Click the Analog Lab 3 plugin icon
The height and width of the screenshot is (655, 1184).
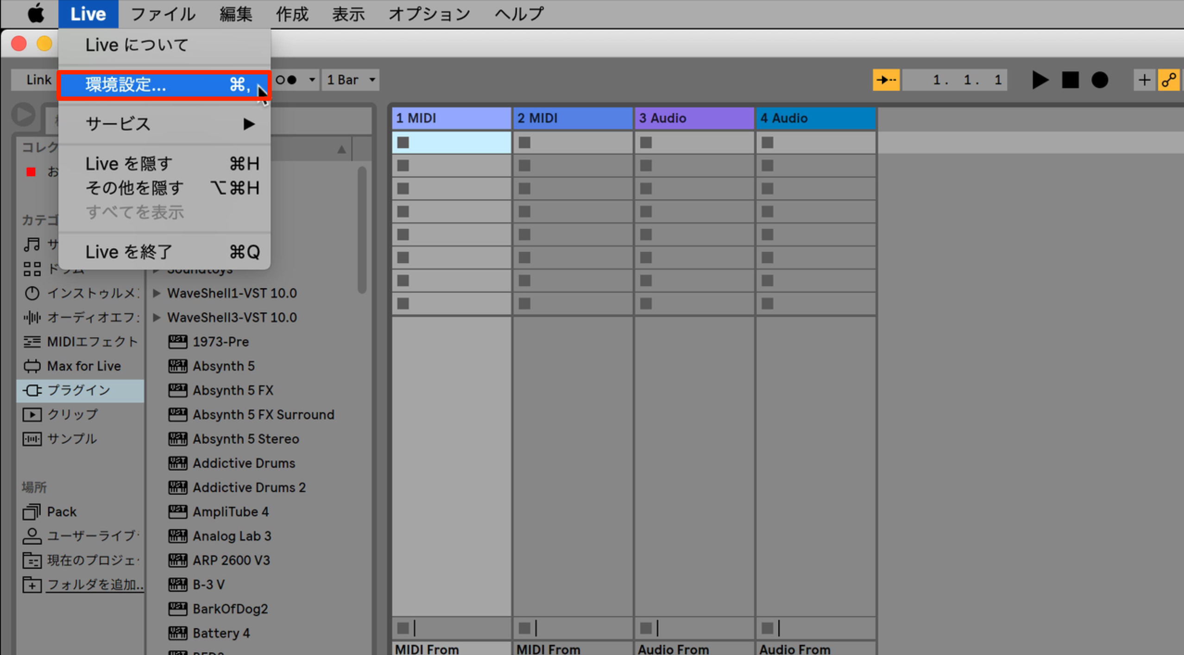[x=178, y=536]
